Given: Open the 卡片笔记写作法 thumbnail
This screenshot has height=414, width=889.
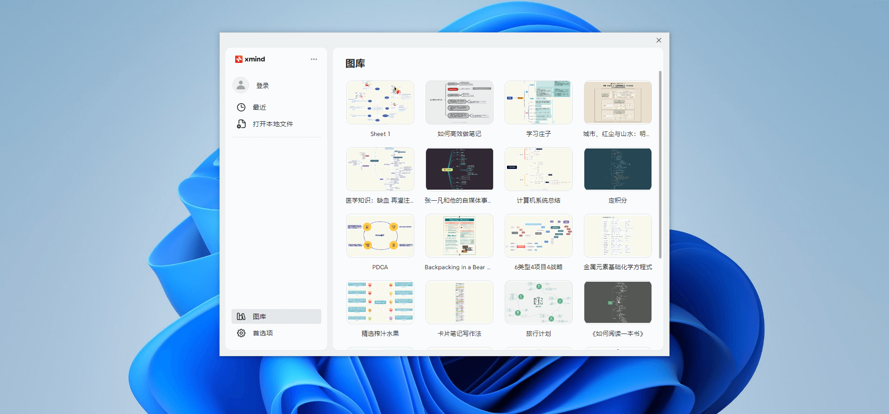Looking at the screenshot, I should pyautogui.click(x=459, y=302).
